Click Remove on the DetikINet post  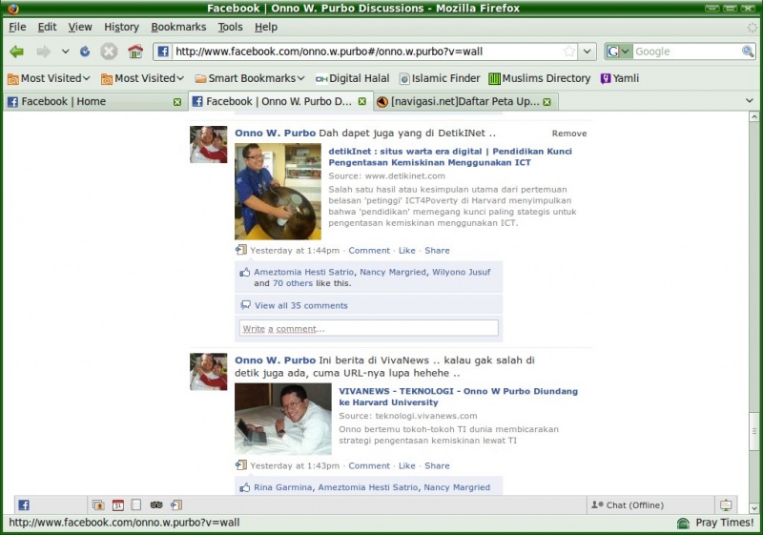568,134
